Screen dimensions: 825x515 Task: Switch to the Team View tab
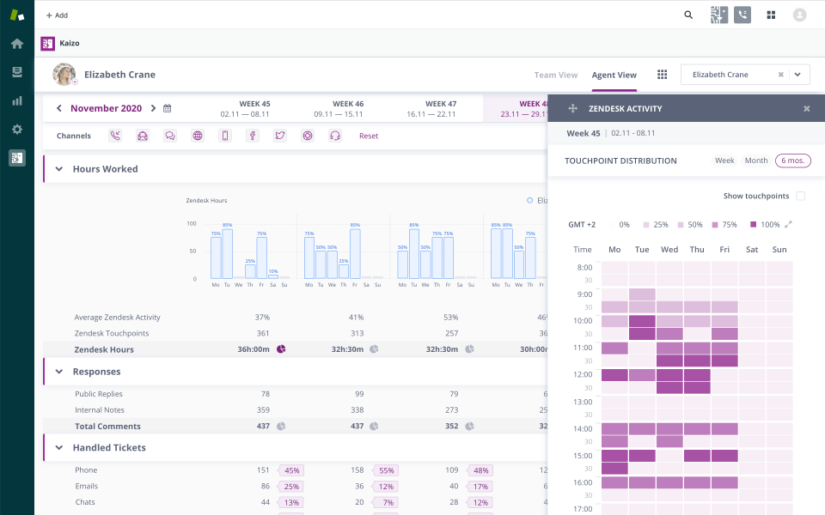point(556,75)
